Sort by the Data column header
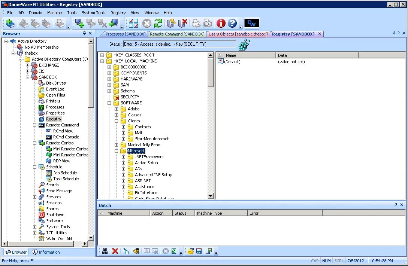Image resolution: width=408 pixels, height=266 pixels. coord(317,55)
